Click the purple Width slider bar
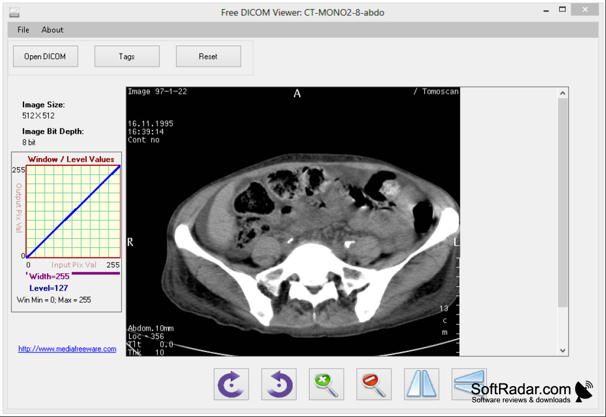 click(x=96, y=273)
